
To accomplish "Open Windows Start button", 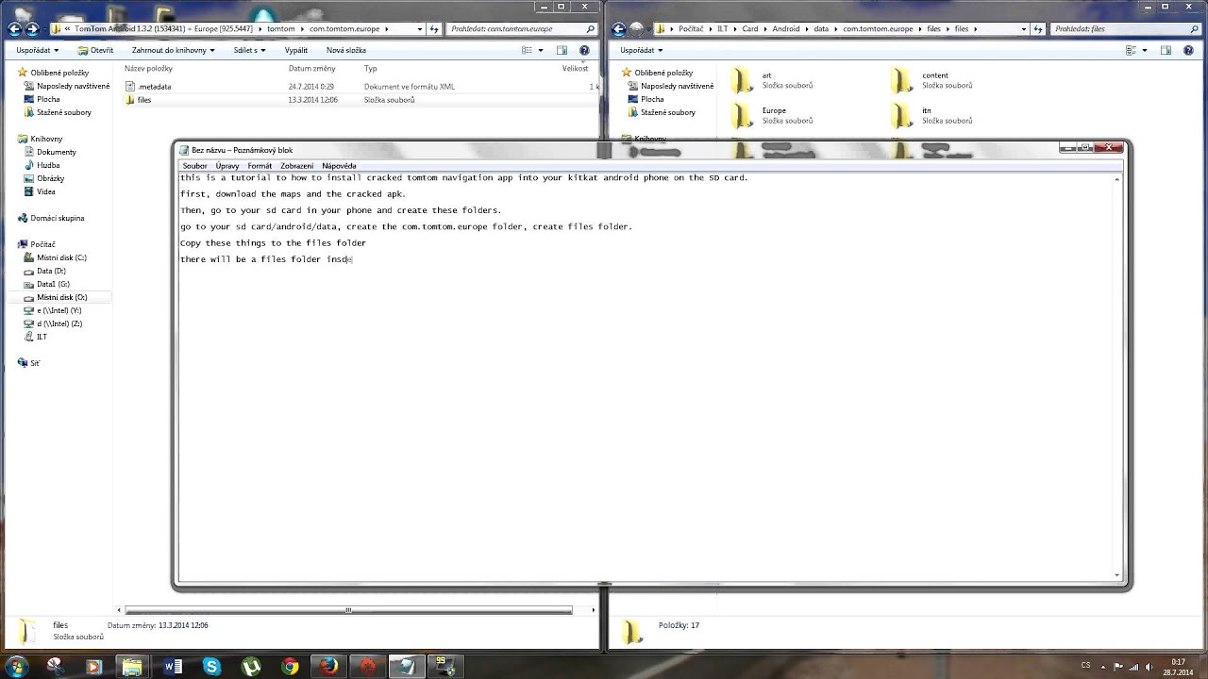I will tap(16, 666).
